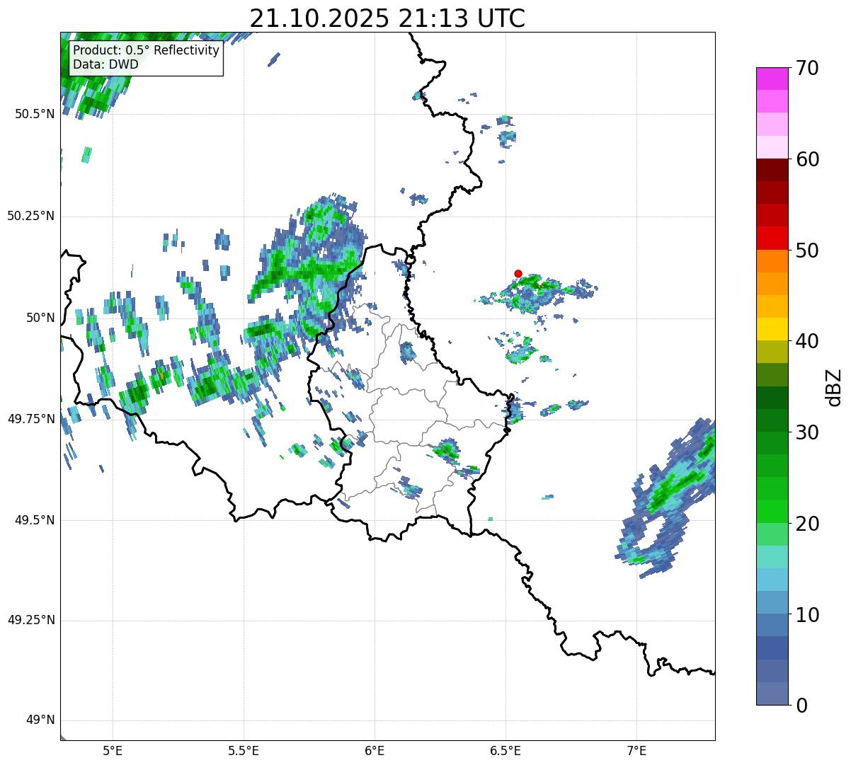Click the 5°E longitude label

click(113, 751)
